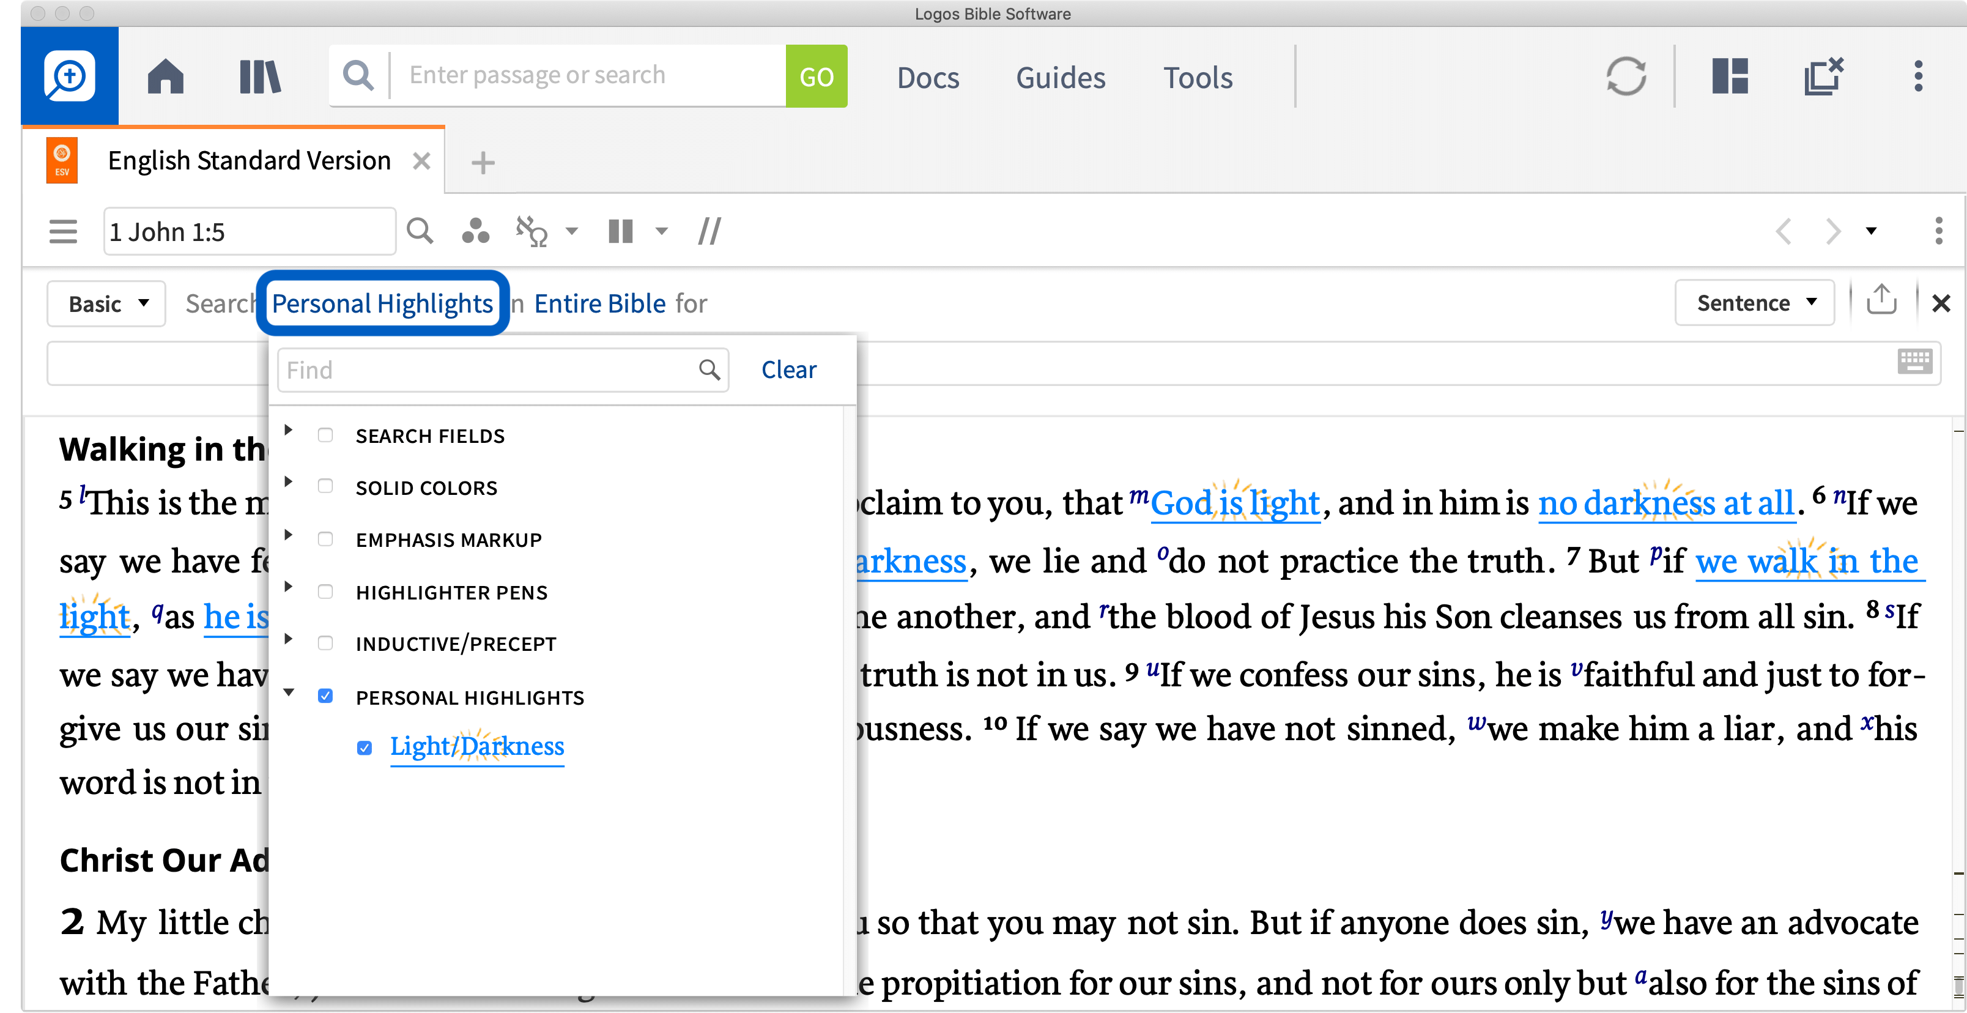Check the Solid Colors checkbox

[x=325, y=487]
